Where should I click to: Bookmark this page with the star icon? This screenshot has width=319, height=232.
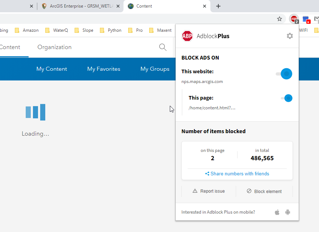coord(280,19)
